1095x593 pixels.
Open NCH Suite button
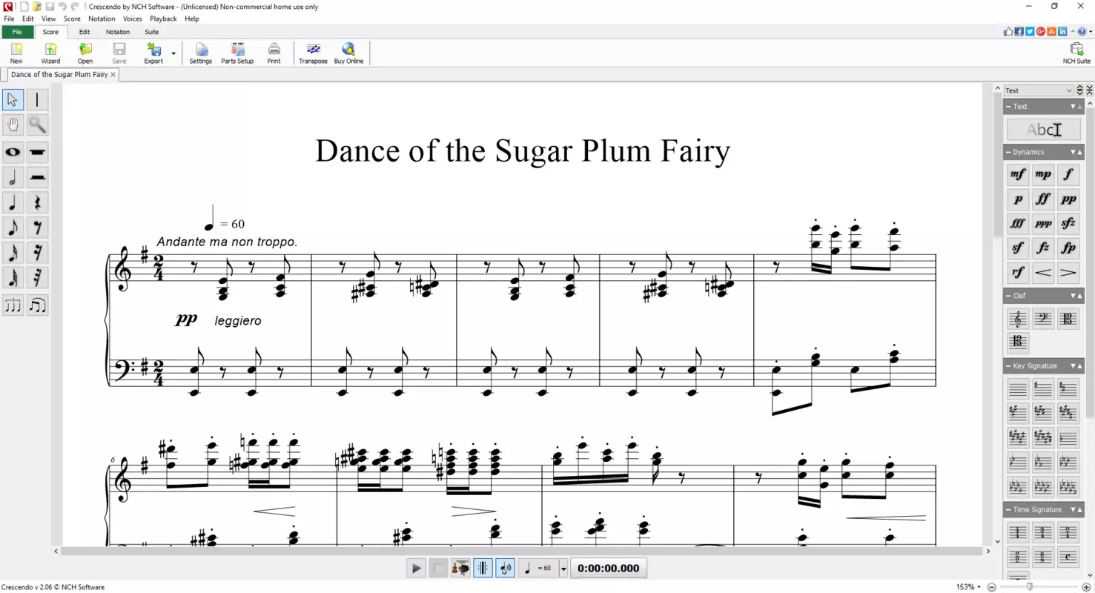coord(1076,53)
